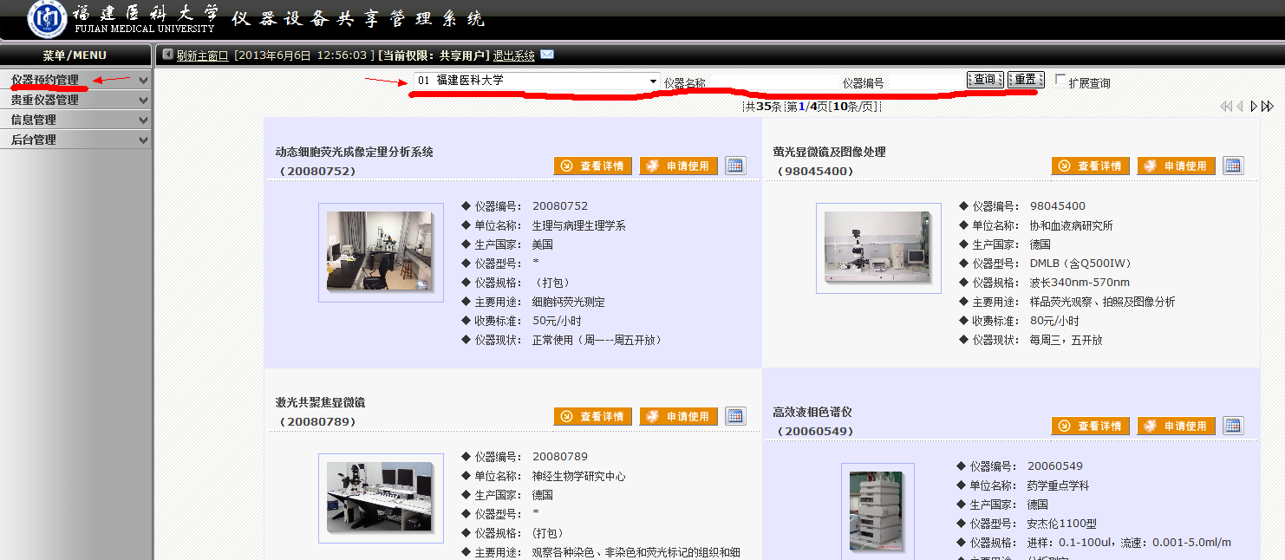Image resolution: width=1285 pixels, height=560 pixels.
Task: Open calendar icon for 荧光显微镜及图像处理
Action: pyautogui.click(x=1233, y=166)
